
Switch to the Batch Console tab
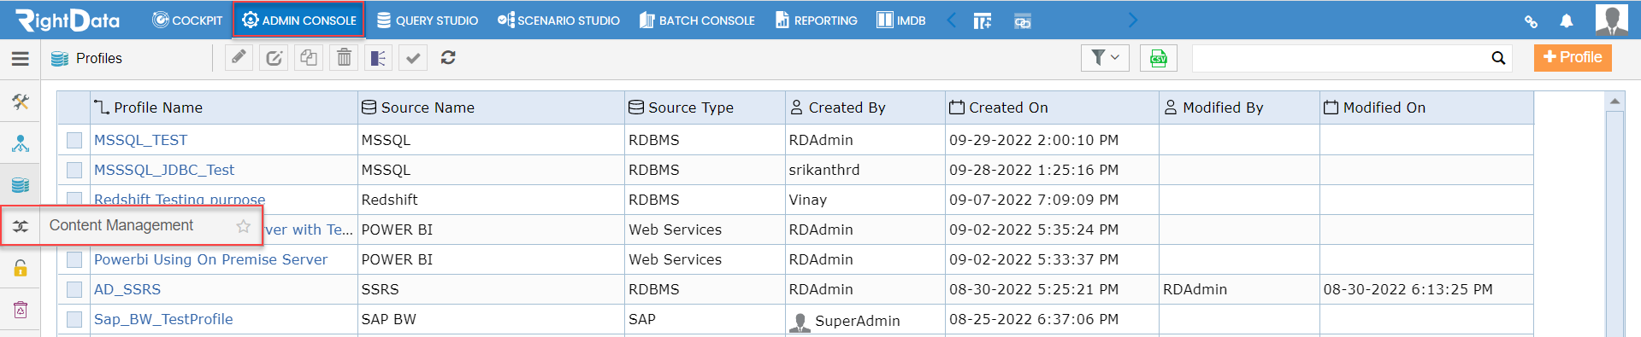[x=697, y=20]
